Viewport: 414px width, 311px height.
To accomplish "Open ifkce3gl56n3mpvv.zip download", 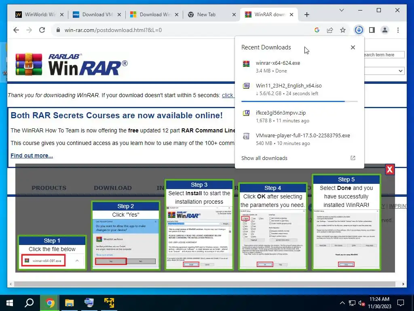I will [299, 116].
